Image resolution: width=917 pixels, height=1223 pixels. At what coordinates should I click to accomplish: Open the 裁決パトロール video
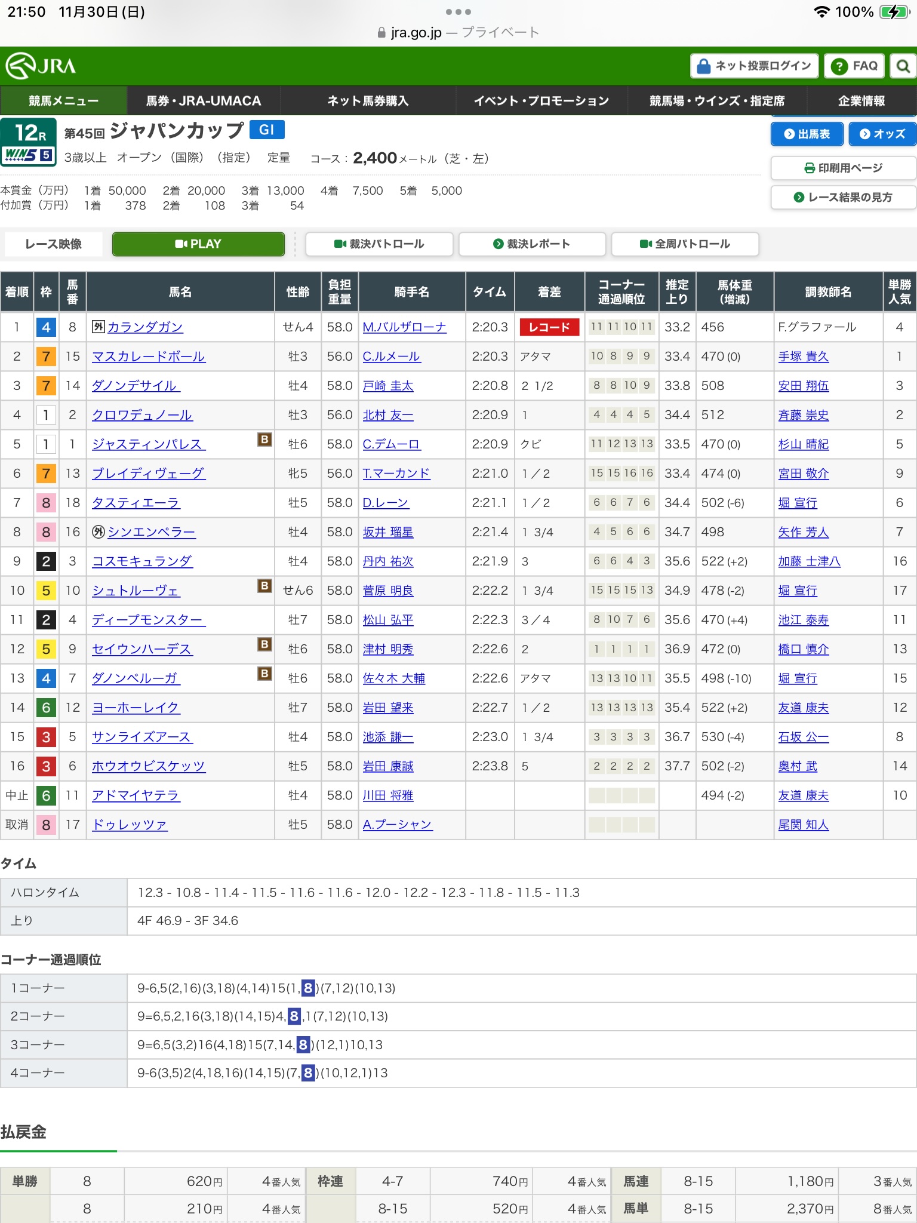(379, 244)
